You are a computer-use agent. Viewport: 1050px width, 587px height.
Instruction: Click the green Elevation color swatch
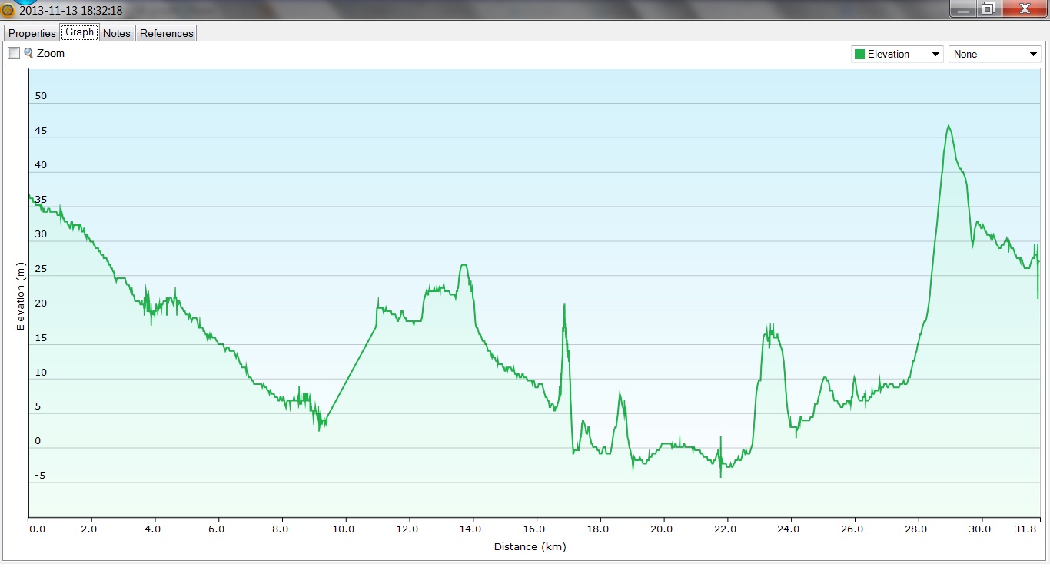click(x=859, y=55)
